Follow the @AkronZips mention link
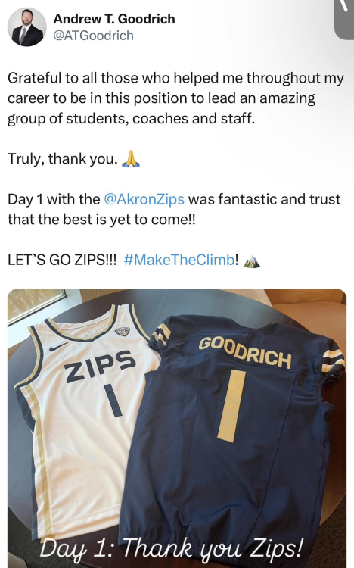 tap(144, 199)
